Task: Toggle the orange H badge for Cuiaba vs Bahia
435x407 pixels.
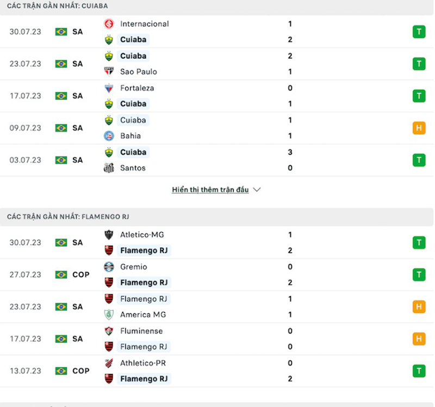Action: [x=419, y=128]
